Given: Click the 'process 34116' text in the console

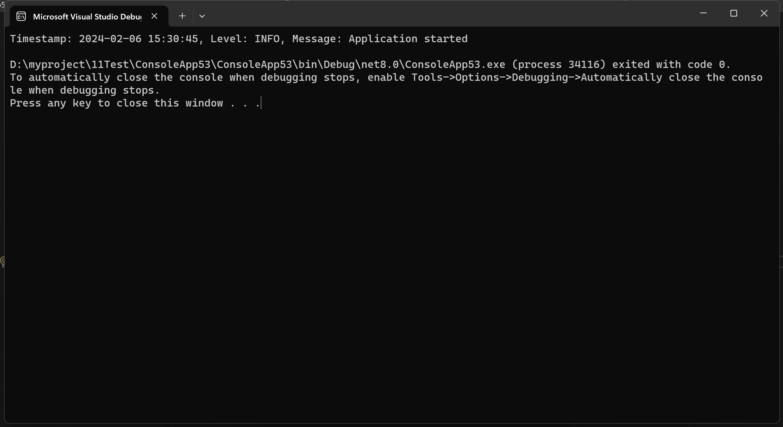Looking at the screenshot, I should click(x=559, y=65).
